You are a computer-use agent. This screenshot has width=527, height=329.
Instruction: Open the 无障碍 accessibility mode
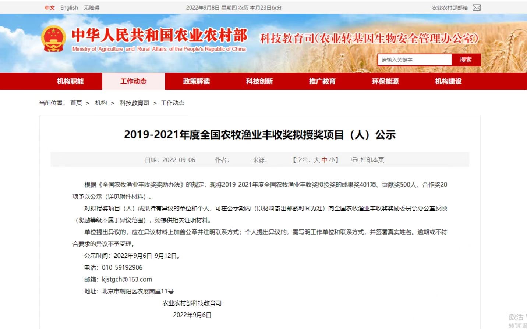pyautogui.click(x=91, y=8)
